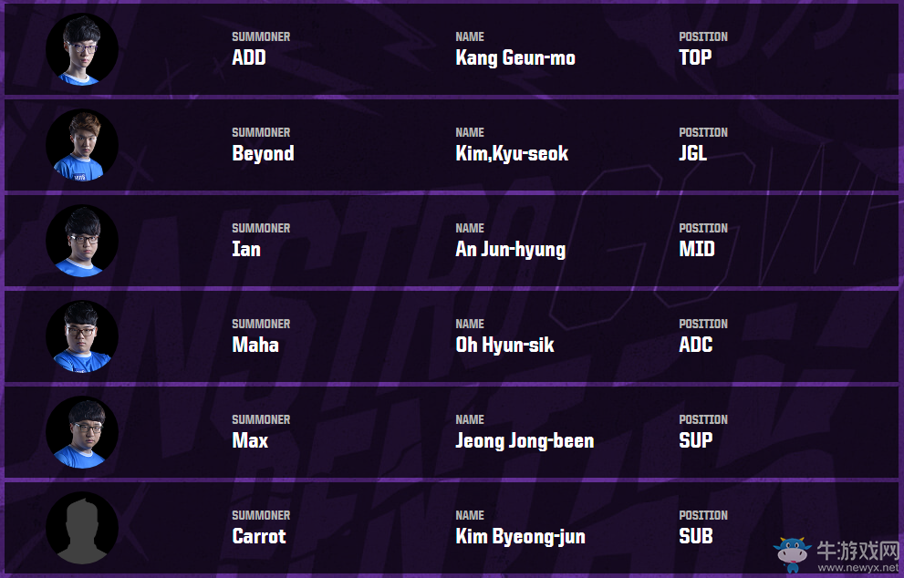Click the SUP position label
The height and width of the screenshot is (578, 904).
(696, 441)
